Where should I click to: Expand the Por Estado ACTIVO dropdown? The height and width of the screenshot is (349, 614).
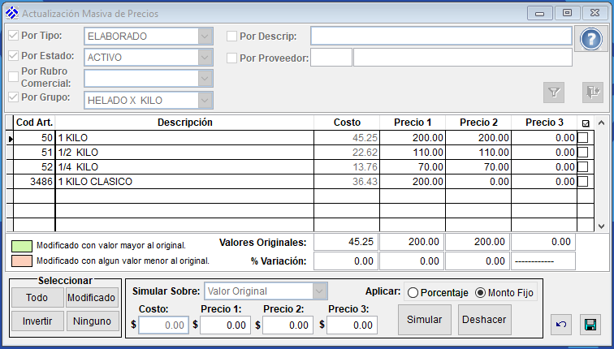(205, 57)
